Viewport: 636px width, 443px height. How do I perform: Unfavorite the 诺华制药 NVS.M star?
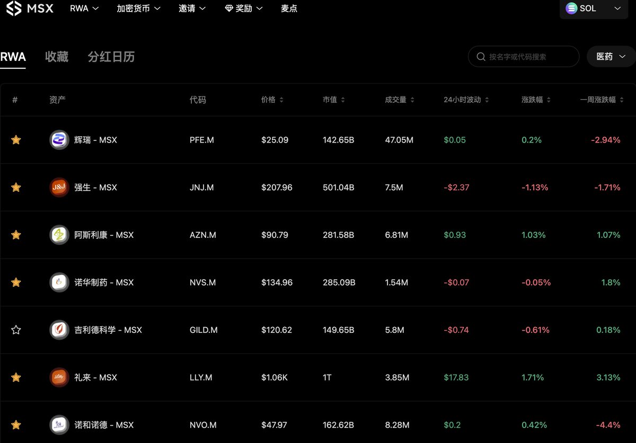[16, 282]
